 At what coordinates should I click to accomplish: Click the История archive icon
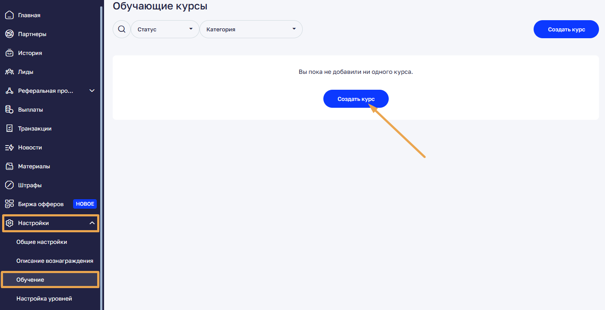tap(9, 53)
